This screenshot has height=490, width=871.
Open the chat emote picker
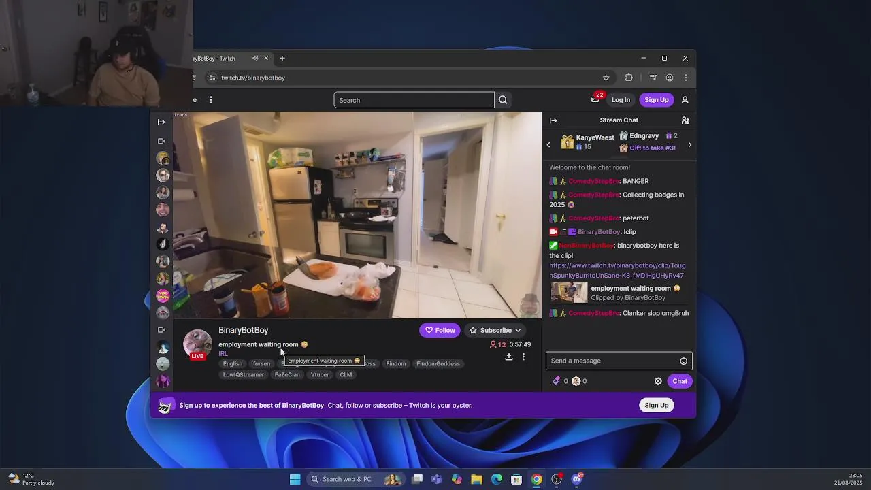click(683, 361)
